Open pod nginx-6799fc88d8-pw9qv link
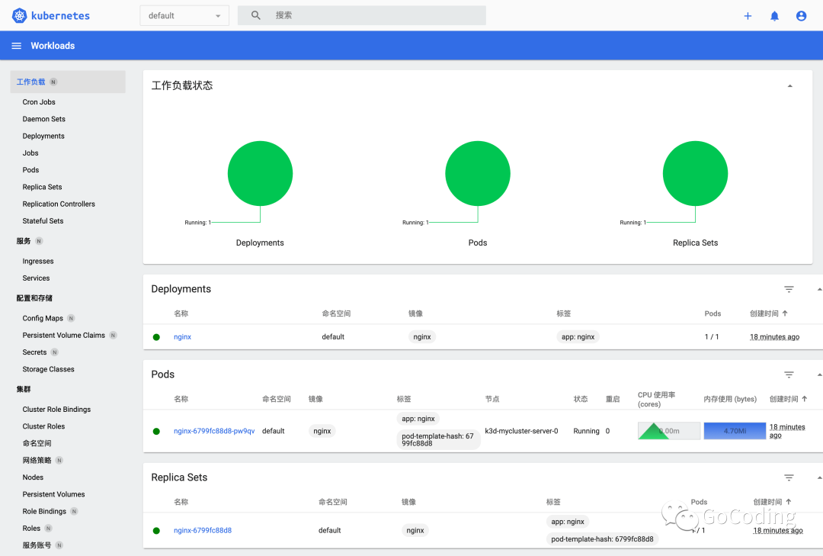Image resolution: width=823 pixels, height=556 pixels. point(214,431)
